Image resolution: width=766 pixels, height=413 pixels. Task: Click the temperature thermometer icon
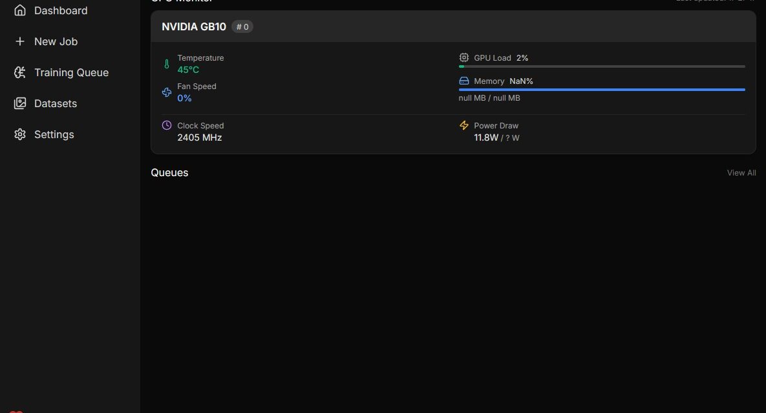click(x=167, y=63)
